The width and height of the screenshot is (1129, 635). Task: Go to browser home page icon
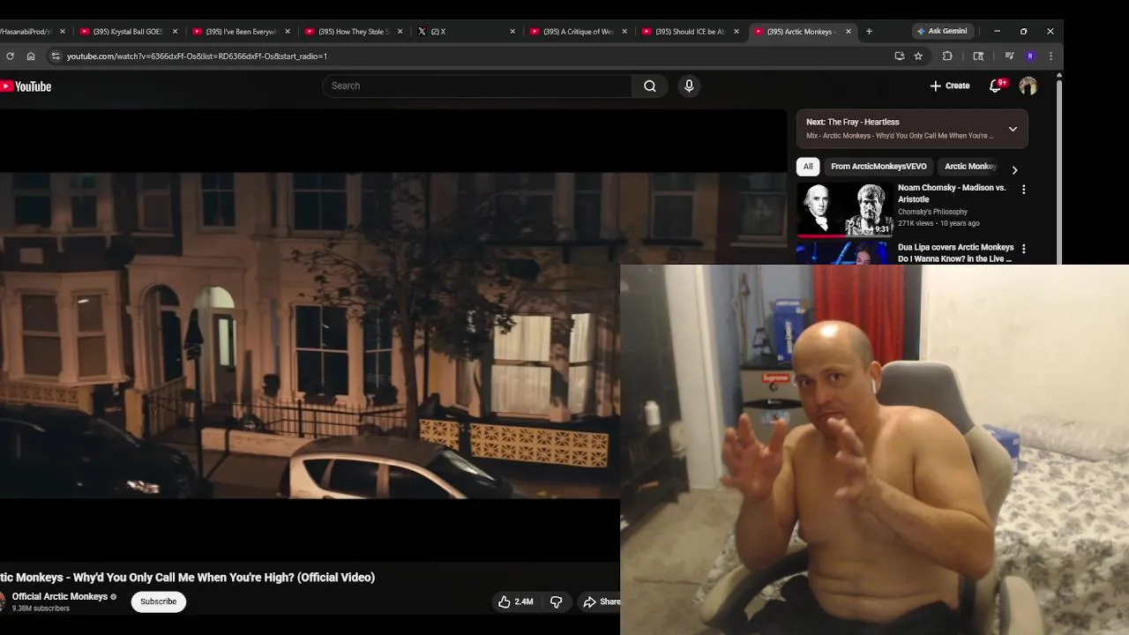click(x=31, y=56)
